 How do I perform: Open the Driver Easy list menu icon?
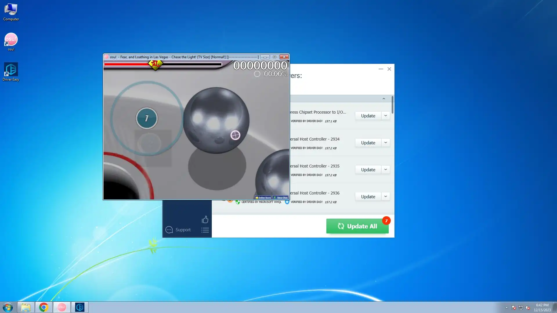tap(205, 230)
